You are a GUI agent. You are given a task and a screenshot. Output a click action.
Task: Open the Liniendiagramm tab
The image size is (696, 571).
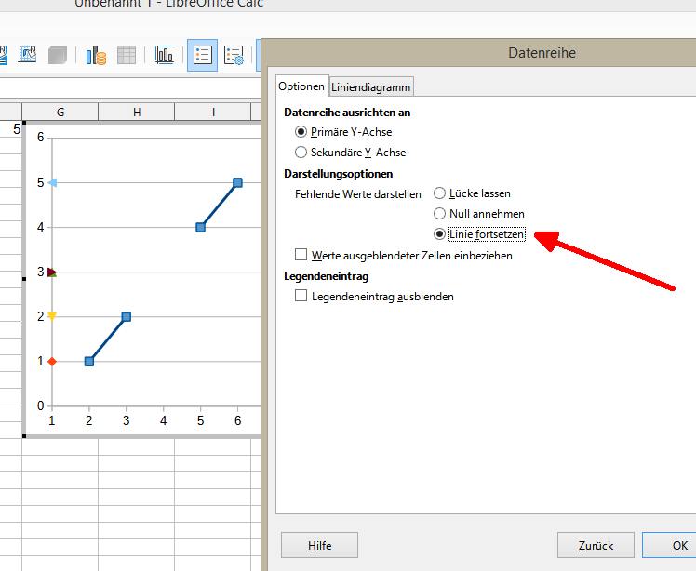pyautogui.click(x=370, y=87)
